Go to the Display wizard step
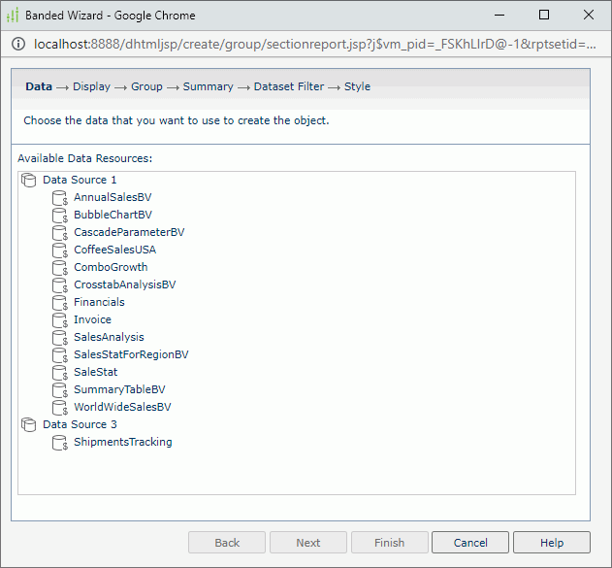Viewport: 612px width, 568px height. (x=91, y=86)
